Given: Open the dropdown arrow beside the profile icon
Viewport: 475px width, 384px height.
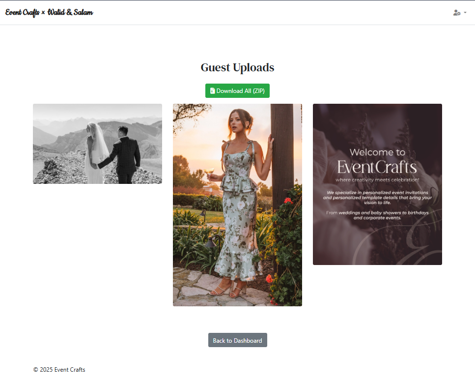Looking at the screenshot, I should 464,13.
